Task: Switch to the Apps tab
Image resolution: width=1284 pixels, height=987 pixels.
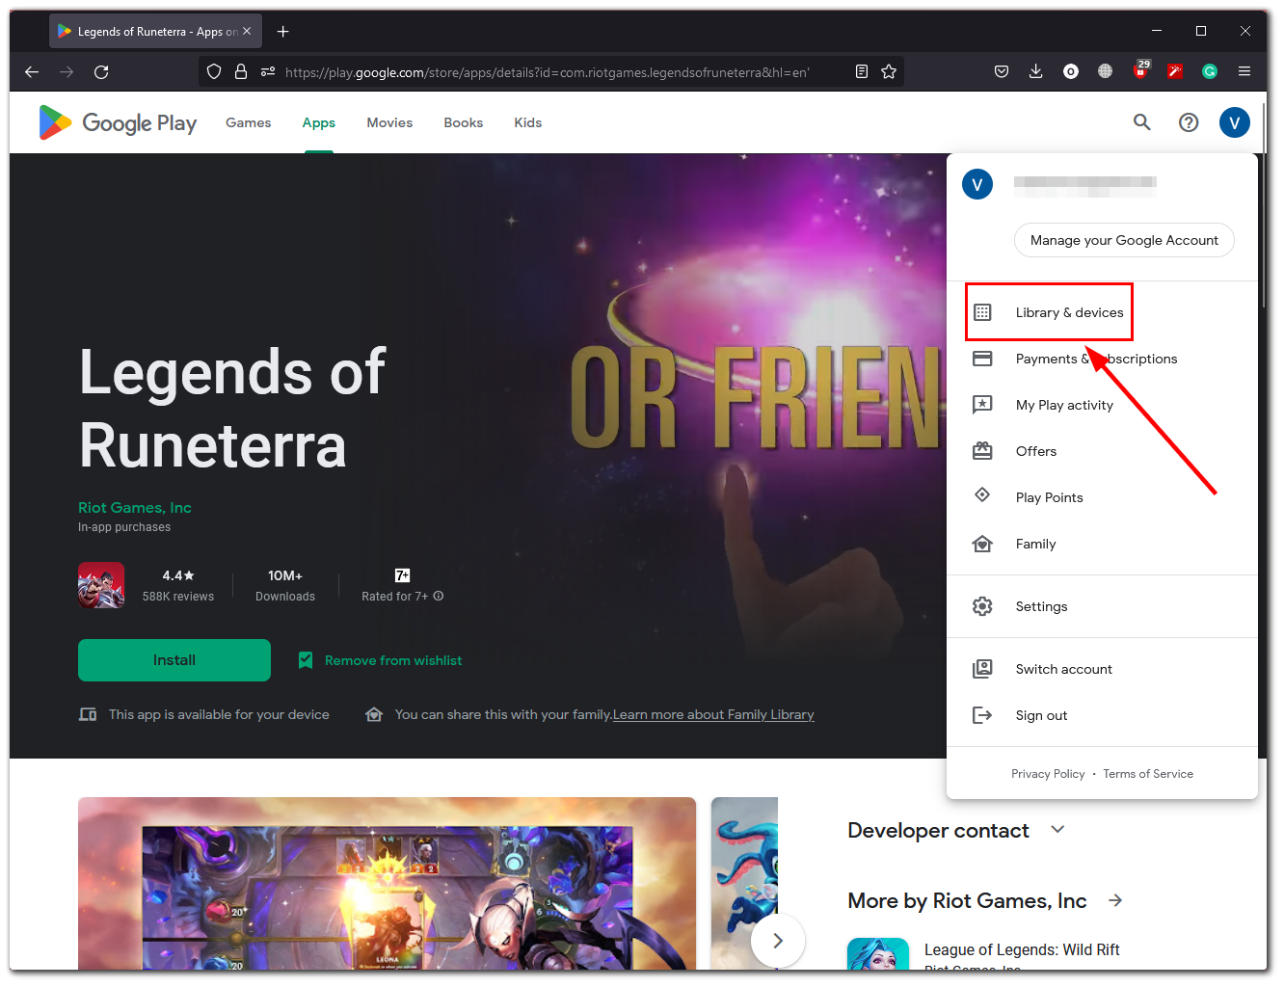Action: pos(319,122)
